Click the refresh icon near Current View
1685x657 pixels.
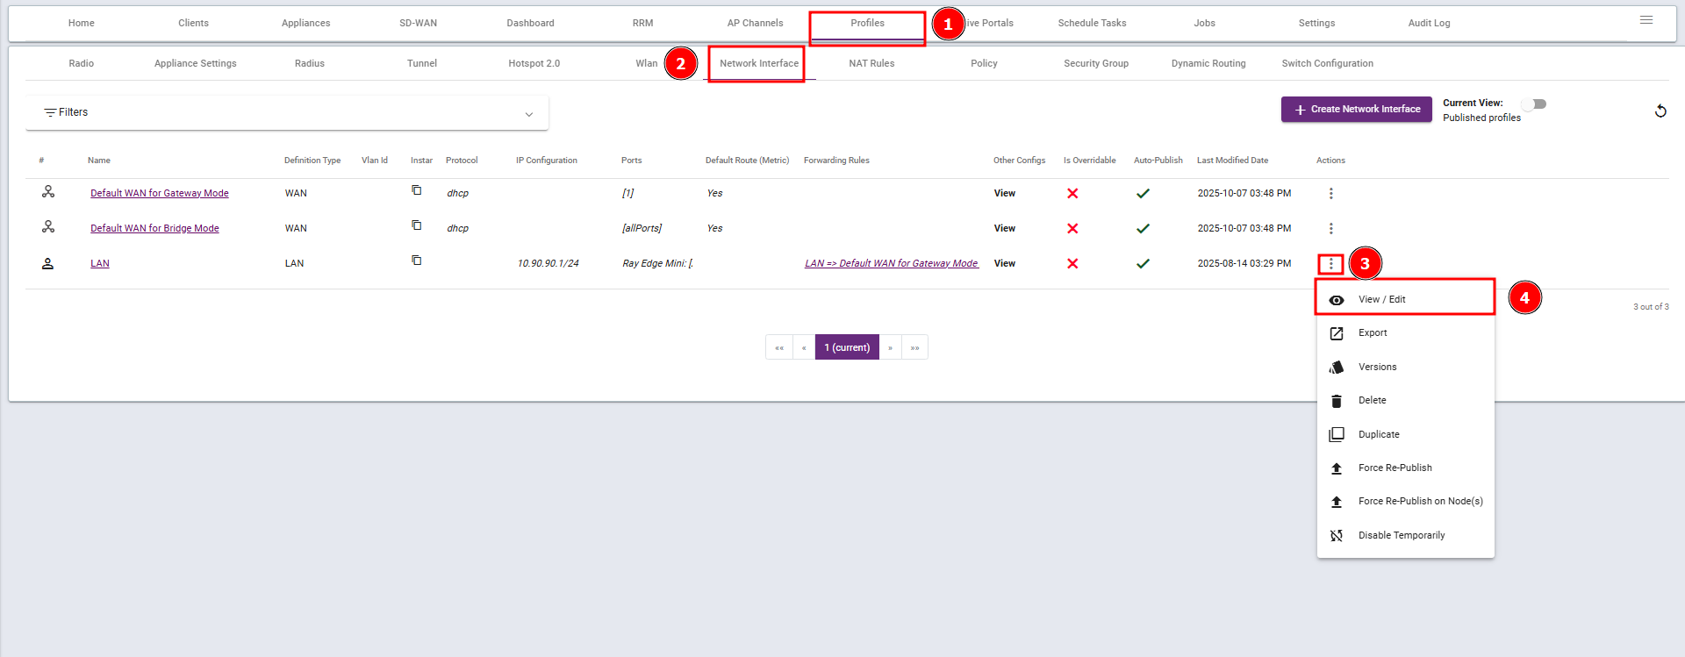point(1660,111)
